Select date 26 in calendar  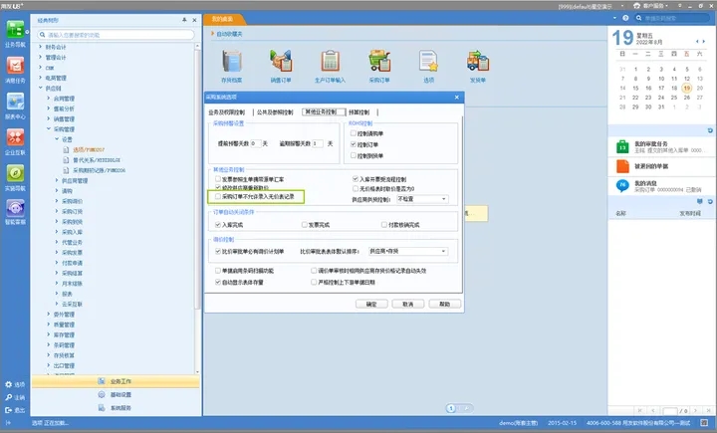coord(687,98)
